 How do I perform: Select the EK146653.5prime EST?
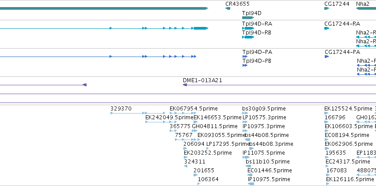195,122
